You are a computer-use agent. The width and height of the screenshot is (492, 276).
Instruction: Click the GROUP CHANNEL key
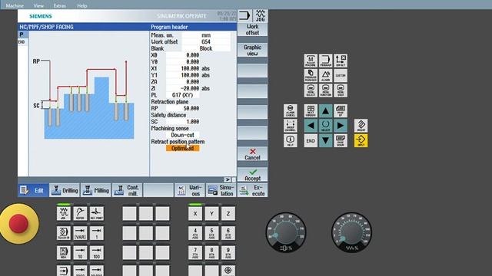pos(291,126)
